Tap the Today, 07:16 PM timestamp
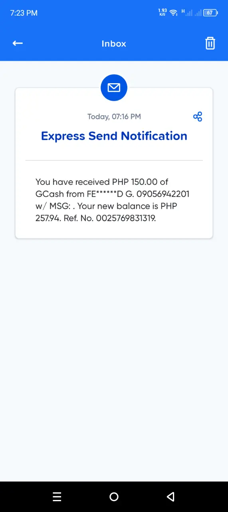Image resolution: width=228 pixels, height=512 pixels. 114,117
